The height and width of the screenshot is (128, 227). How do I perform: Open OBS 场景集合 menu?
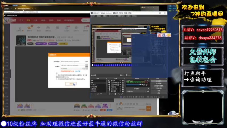(121, 16)
